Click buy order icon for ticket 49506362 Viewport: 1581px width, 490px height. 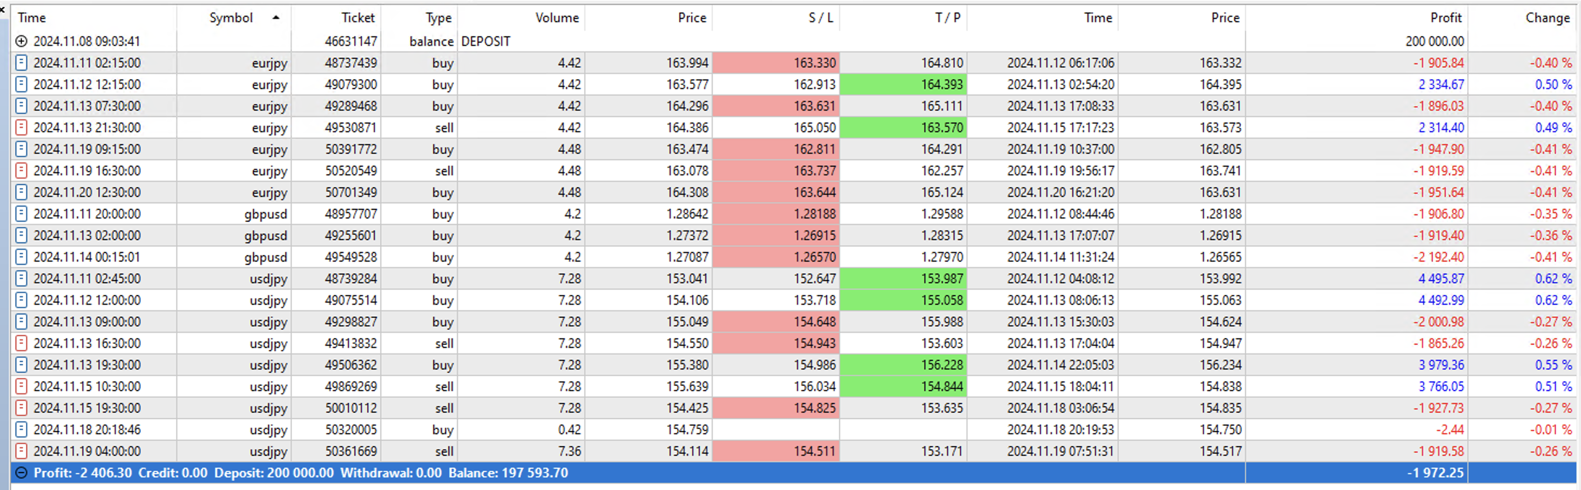[x=22, y=364]
